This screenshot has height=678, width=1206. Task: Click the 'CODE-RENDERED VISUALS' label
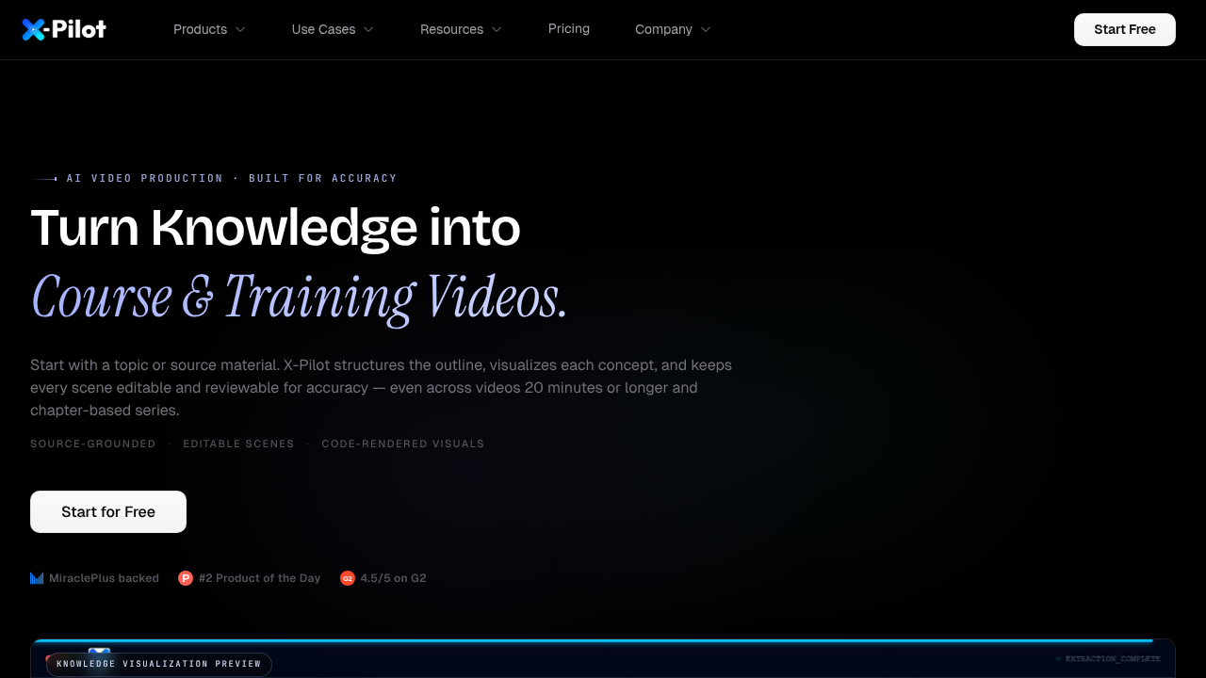coord(403,444)
